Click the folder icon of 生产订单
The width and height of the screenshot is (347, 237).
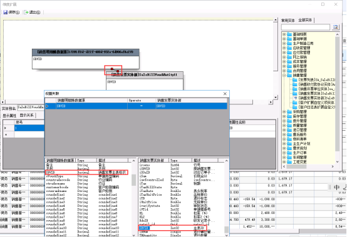(x=289, y=153)
